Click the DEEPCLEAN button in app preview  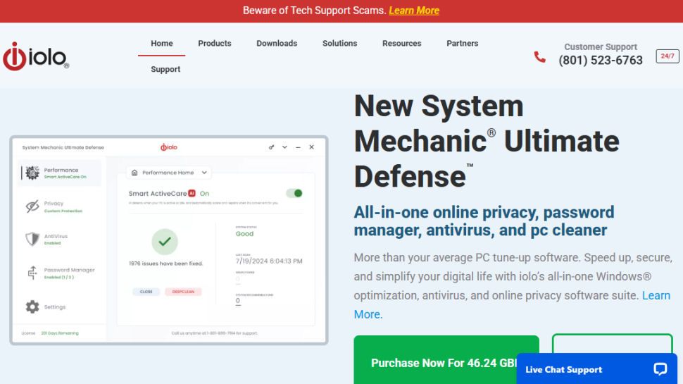[x=183, y=292]
